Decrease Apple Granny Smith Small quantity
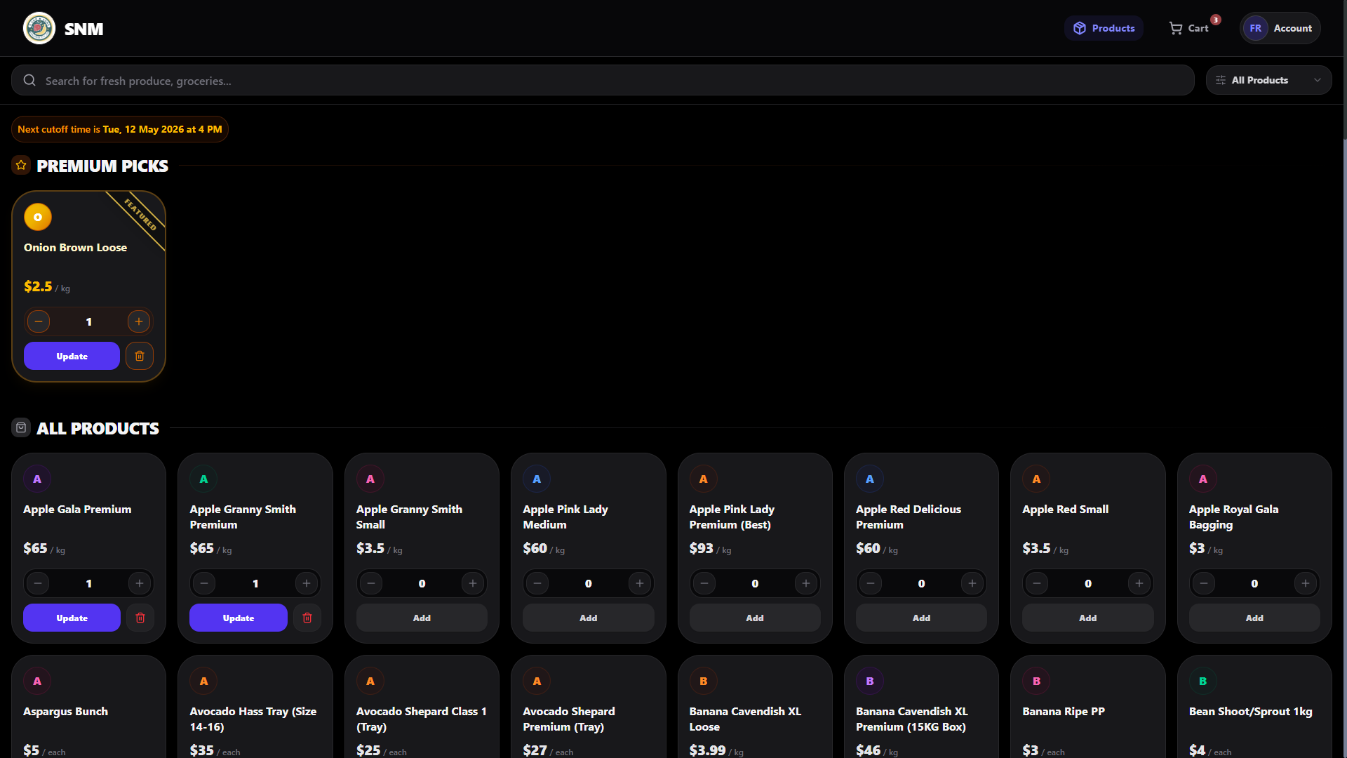Image resolution: width=1347 pixels, height=758 pixels. pos(371,583)
